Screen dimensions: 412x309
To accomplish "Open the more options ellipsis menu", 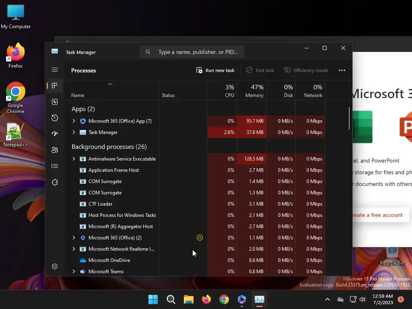I will 342,70.
